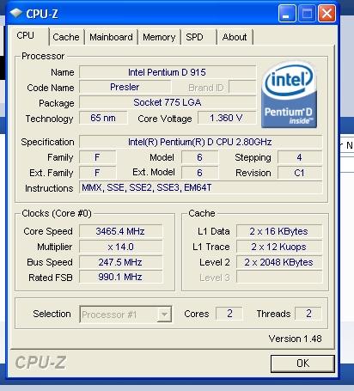The image size is (354, 391).
Task: Click the disabled maximize button
Action: pos(307,14)
